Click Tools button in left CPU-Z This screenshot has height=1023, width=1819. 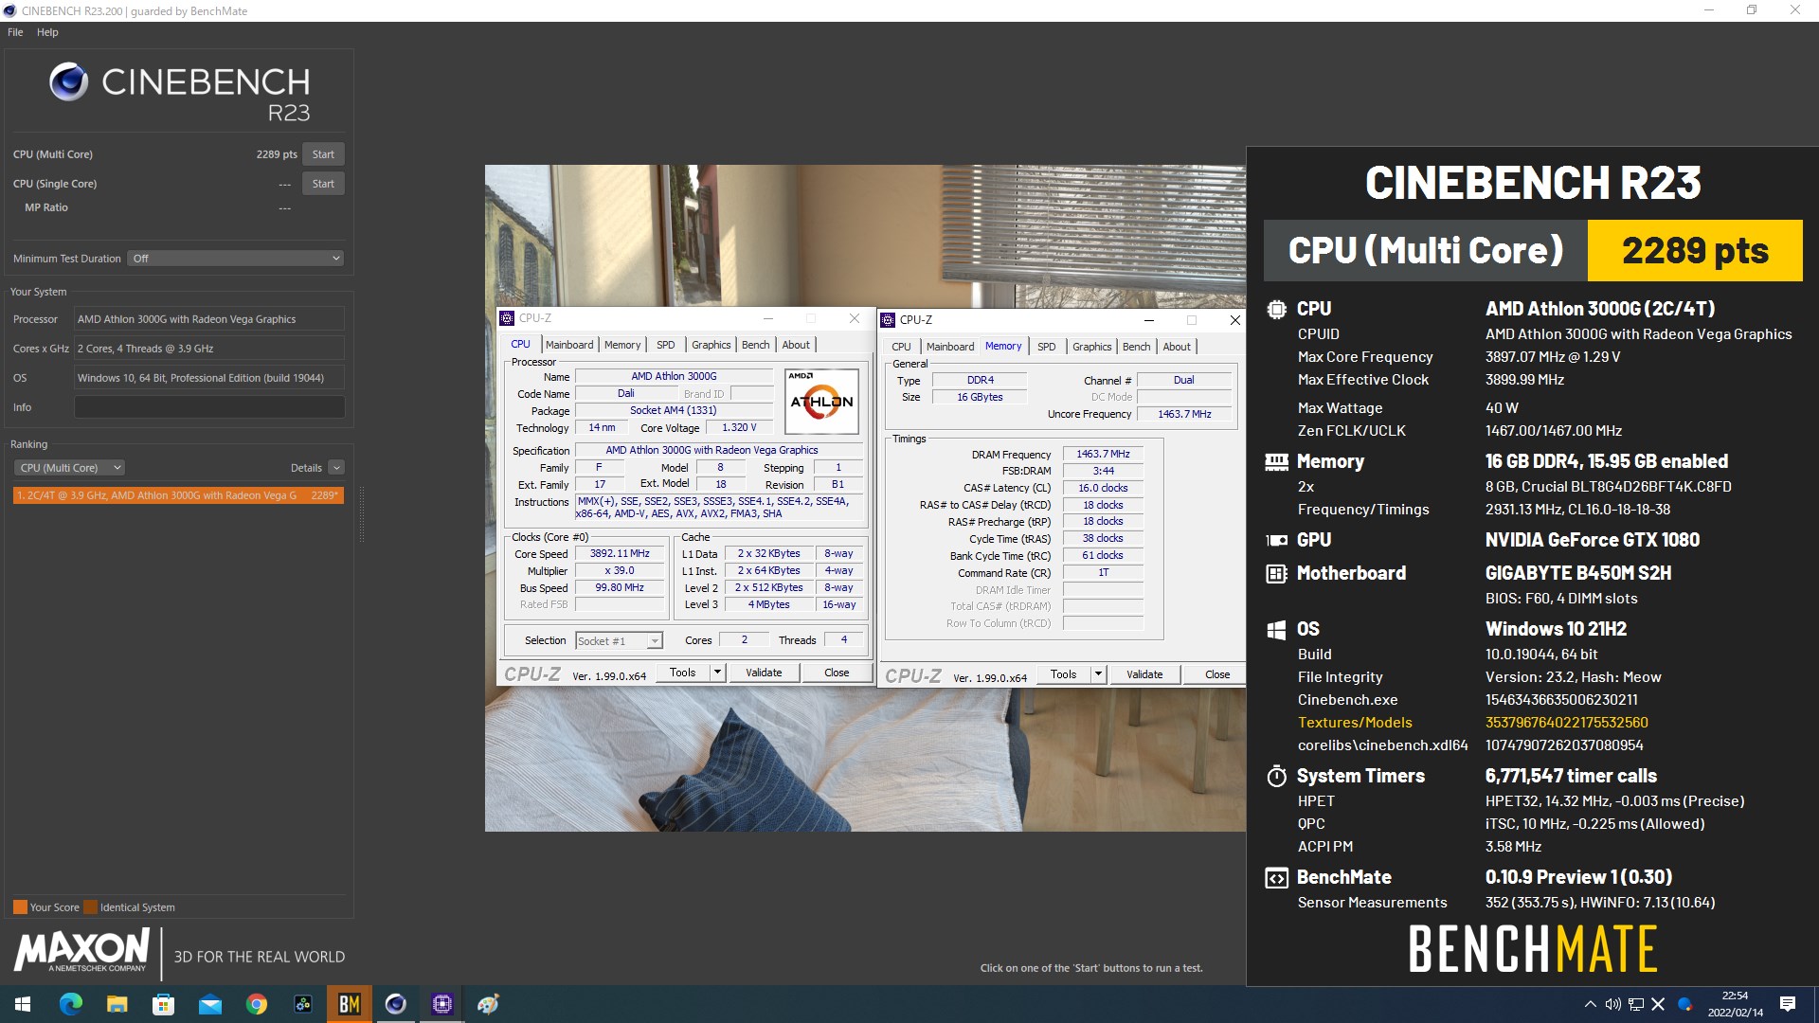pyautogui.click(x=682, y=673)
